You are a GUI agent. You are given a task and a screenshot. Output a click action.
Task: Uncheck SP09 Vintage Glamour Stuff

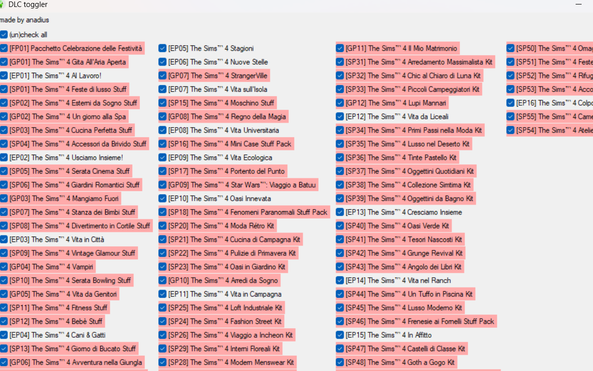pyautogui.click(x=4, y=252)
